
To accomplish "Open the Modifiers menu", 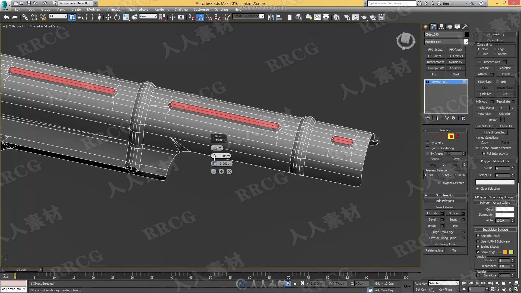I will (x=94, y=9).
